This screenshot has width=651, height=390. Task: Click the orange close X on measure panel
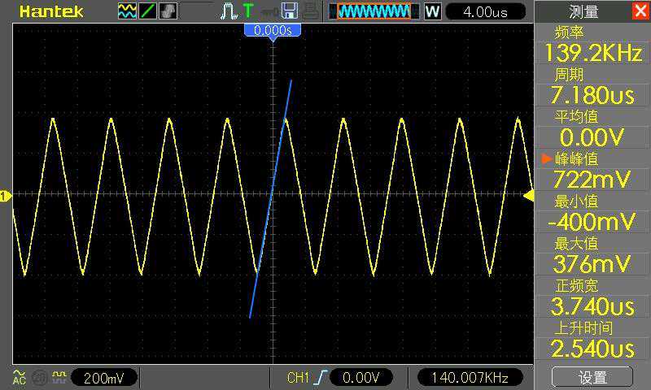(640, 11)
